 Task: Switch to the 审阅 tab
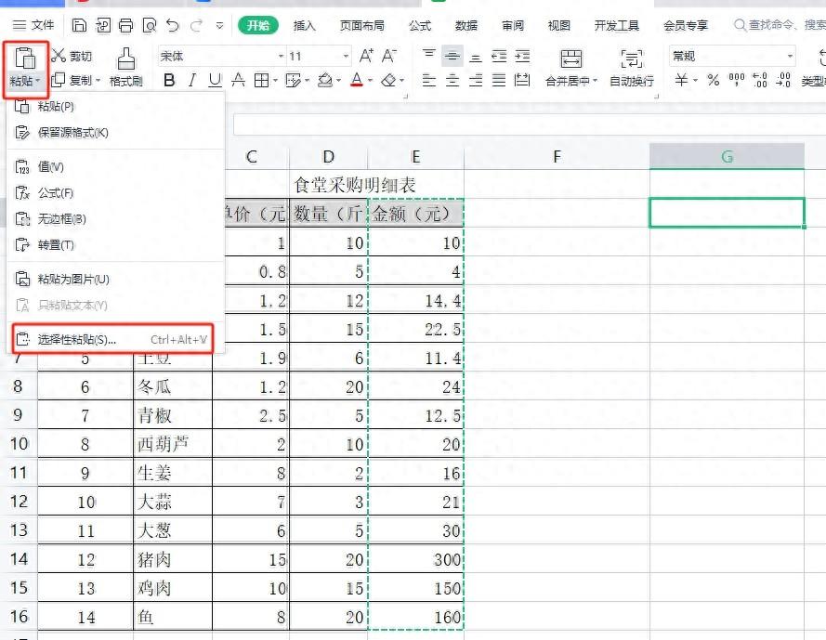(513, 25)
